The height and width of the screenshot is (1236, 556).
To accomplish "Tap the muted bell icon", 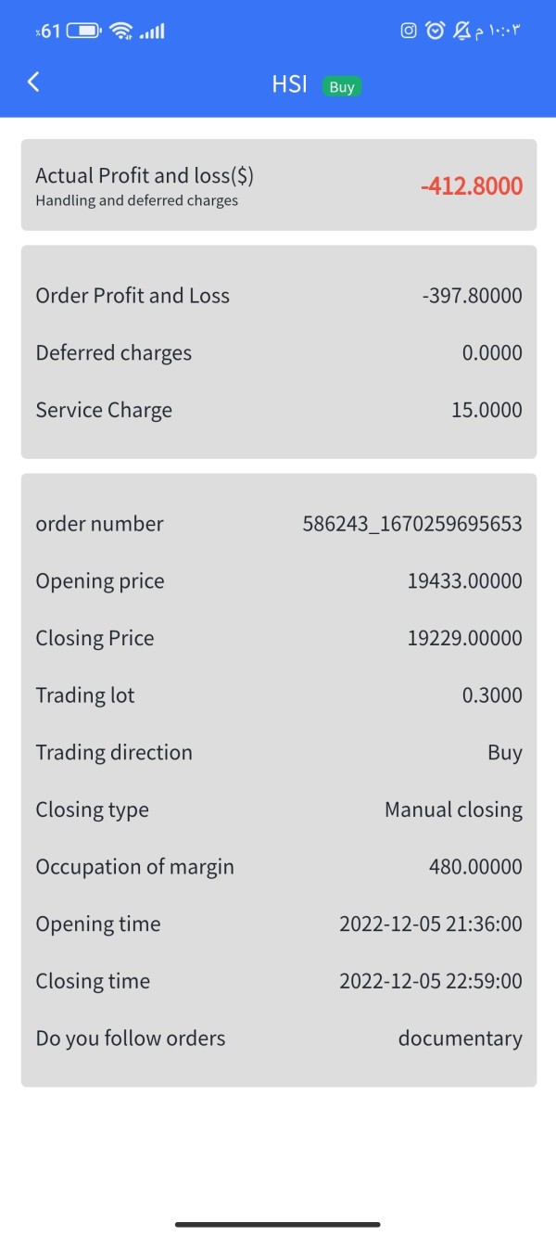I will (x=461, y=32).
